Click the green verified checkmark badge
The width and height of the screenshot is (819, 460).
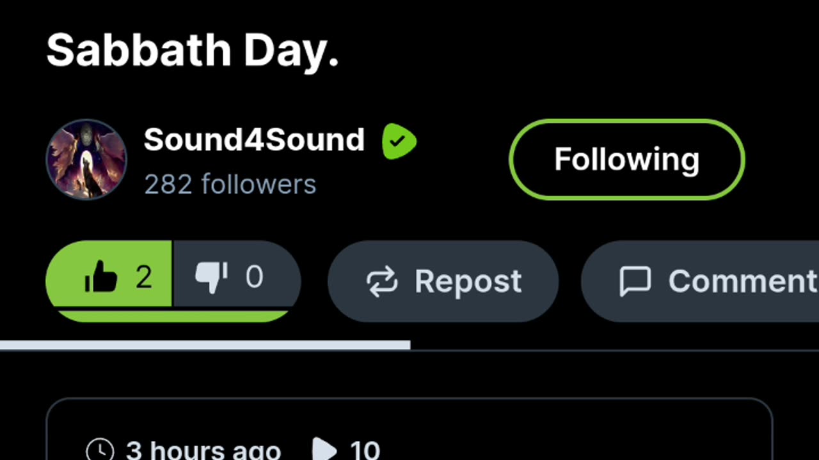tap(399, 141)
